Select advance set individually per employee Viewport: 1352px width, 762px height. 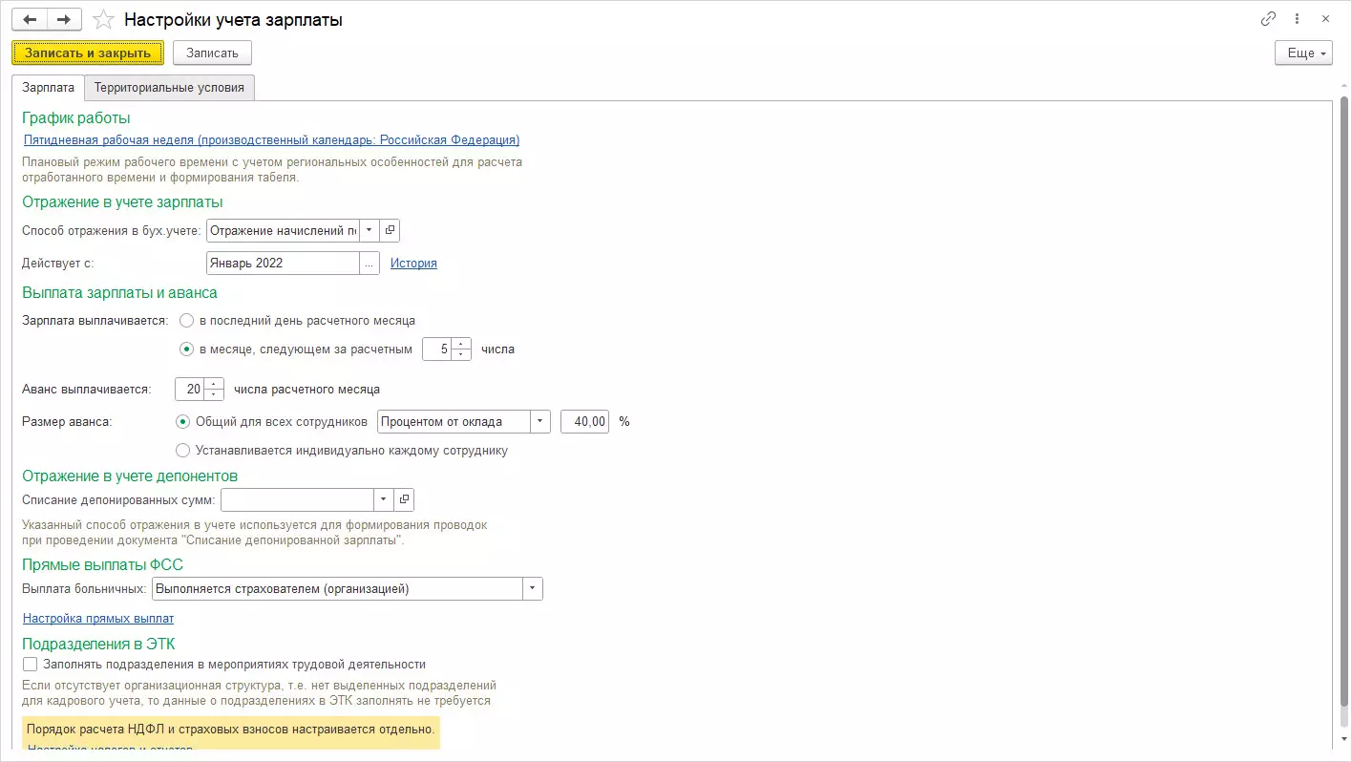point(183,450)
